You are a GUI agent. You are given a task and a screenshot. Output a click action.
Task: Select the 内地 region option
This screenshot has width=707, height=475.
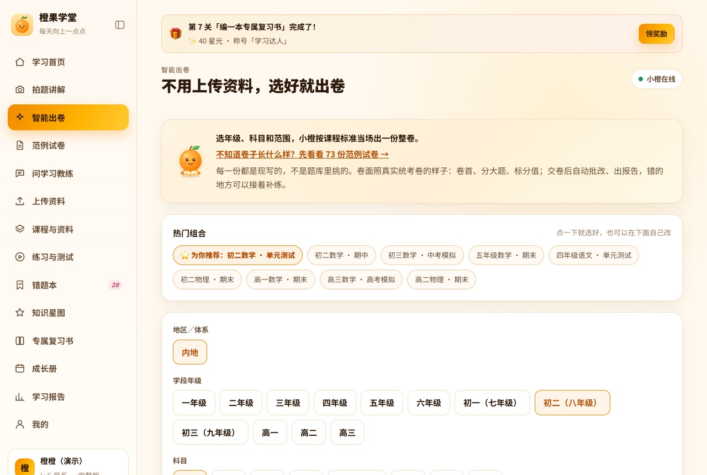190,352
